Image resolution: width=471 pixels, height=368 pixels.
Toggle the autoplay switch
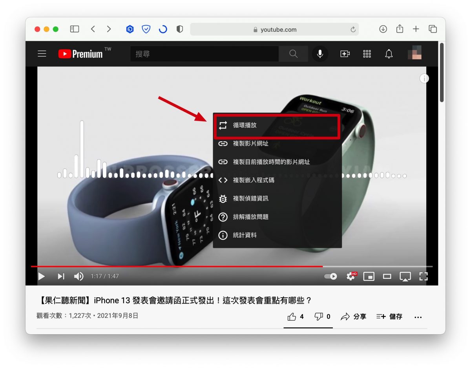(x=330, y=276)
